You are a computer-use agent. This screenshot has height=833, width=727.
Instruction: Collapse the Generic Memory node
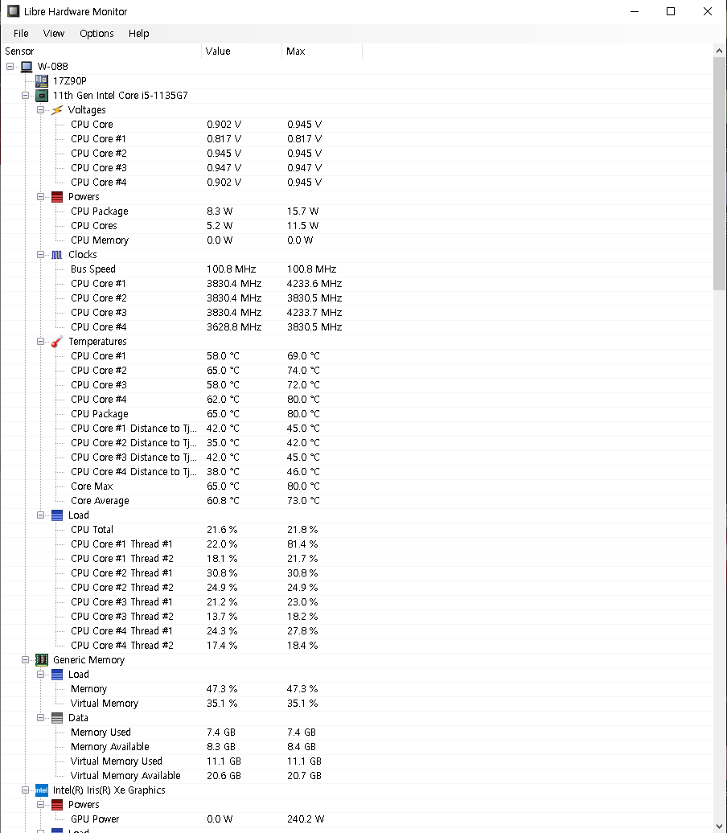tap(25, 660)
